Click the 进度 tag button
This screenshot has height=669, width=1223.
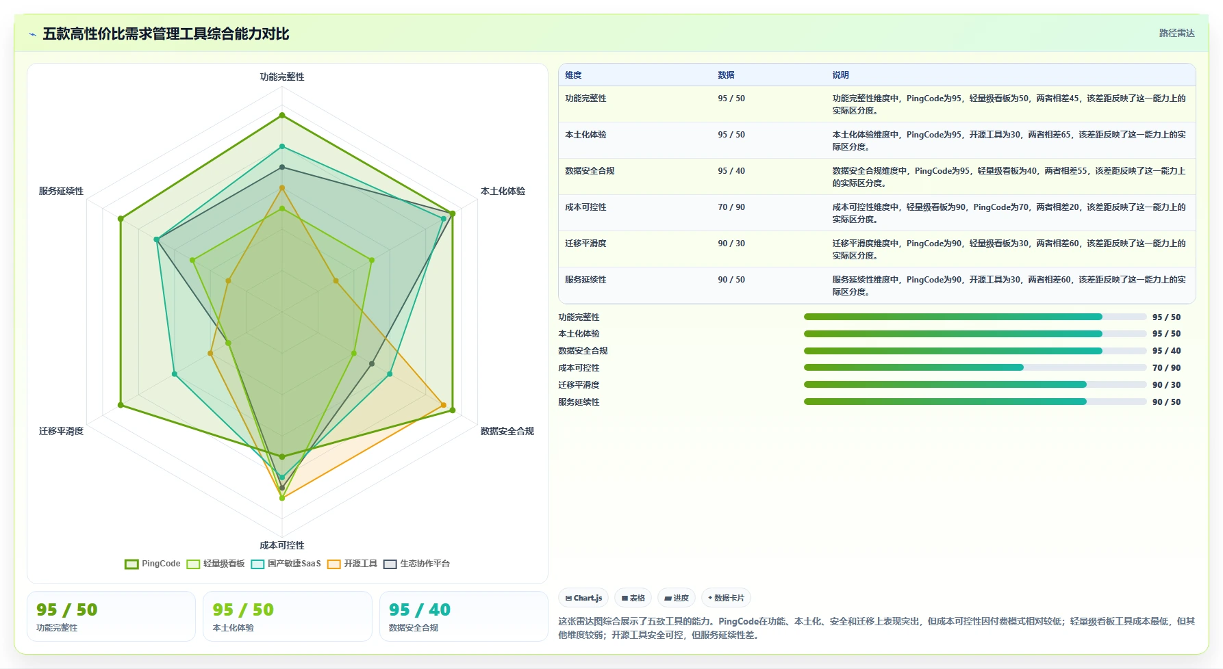coord(677,598)
